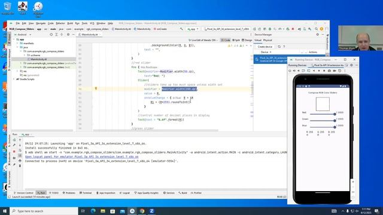Open Device Manager settings gear

pos(317,35)
